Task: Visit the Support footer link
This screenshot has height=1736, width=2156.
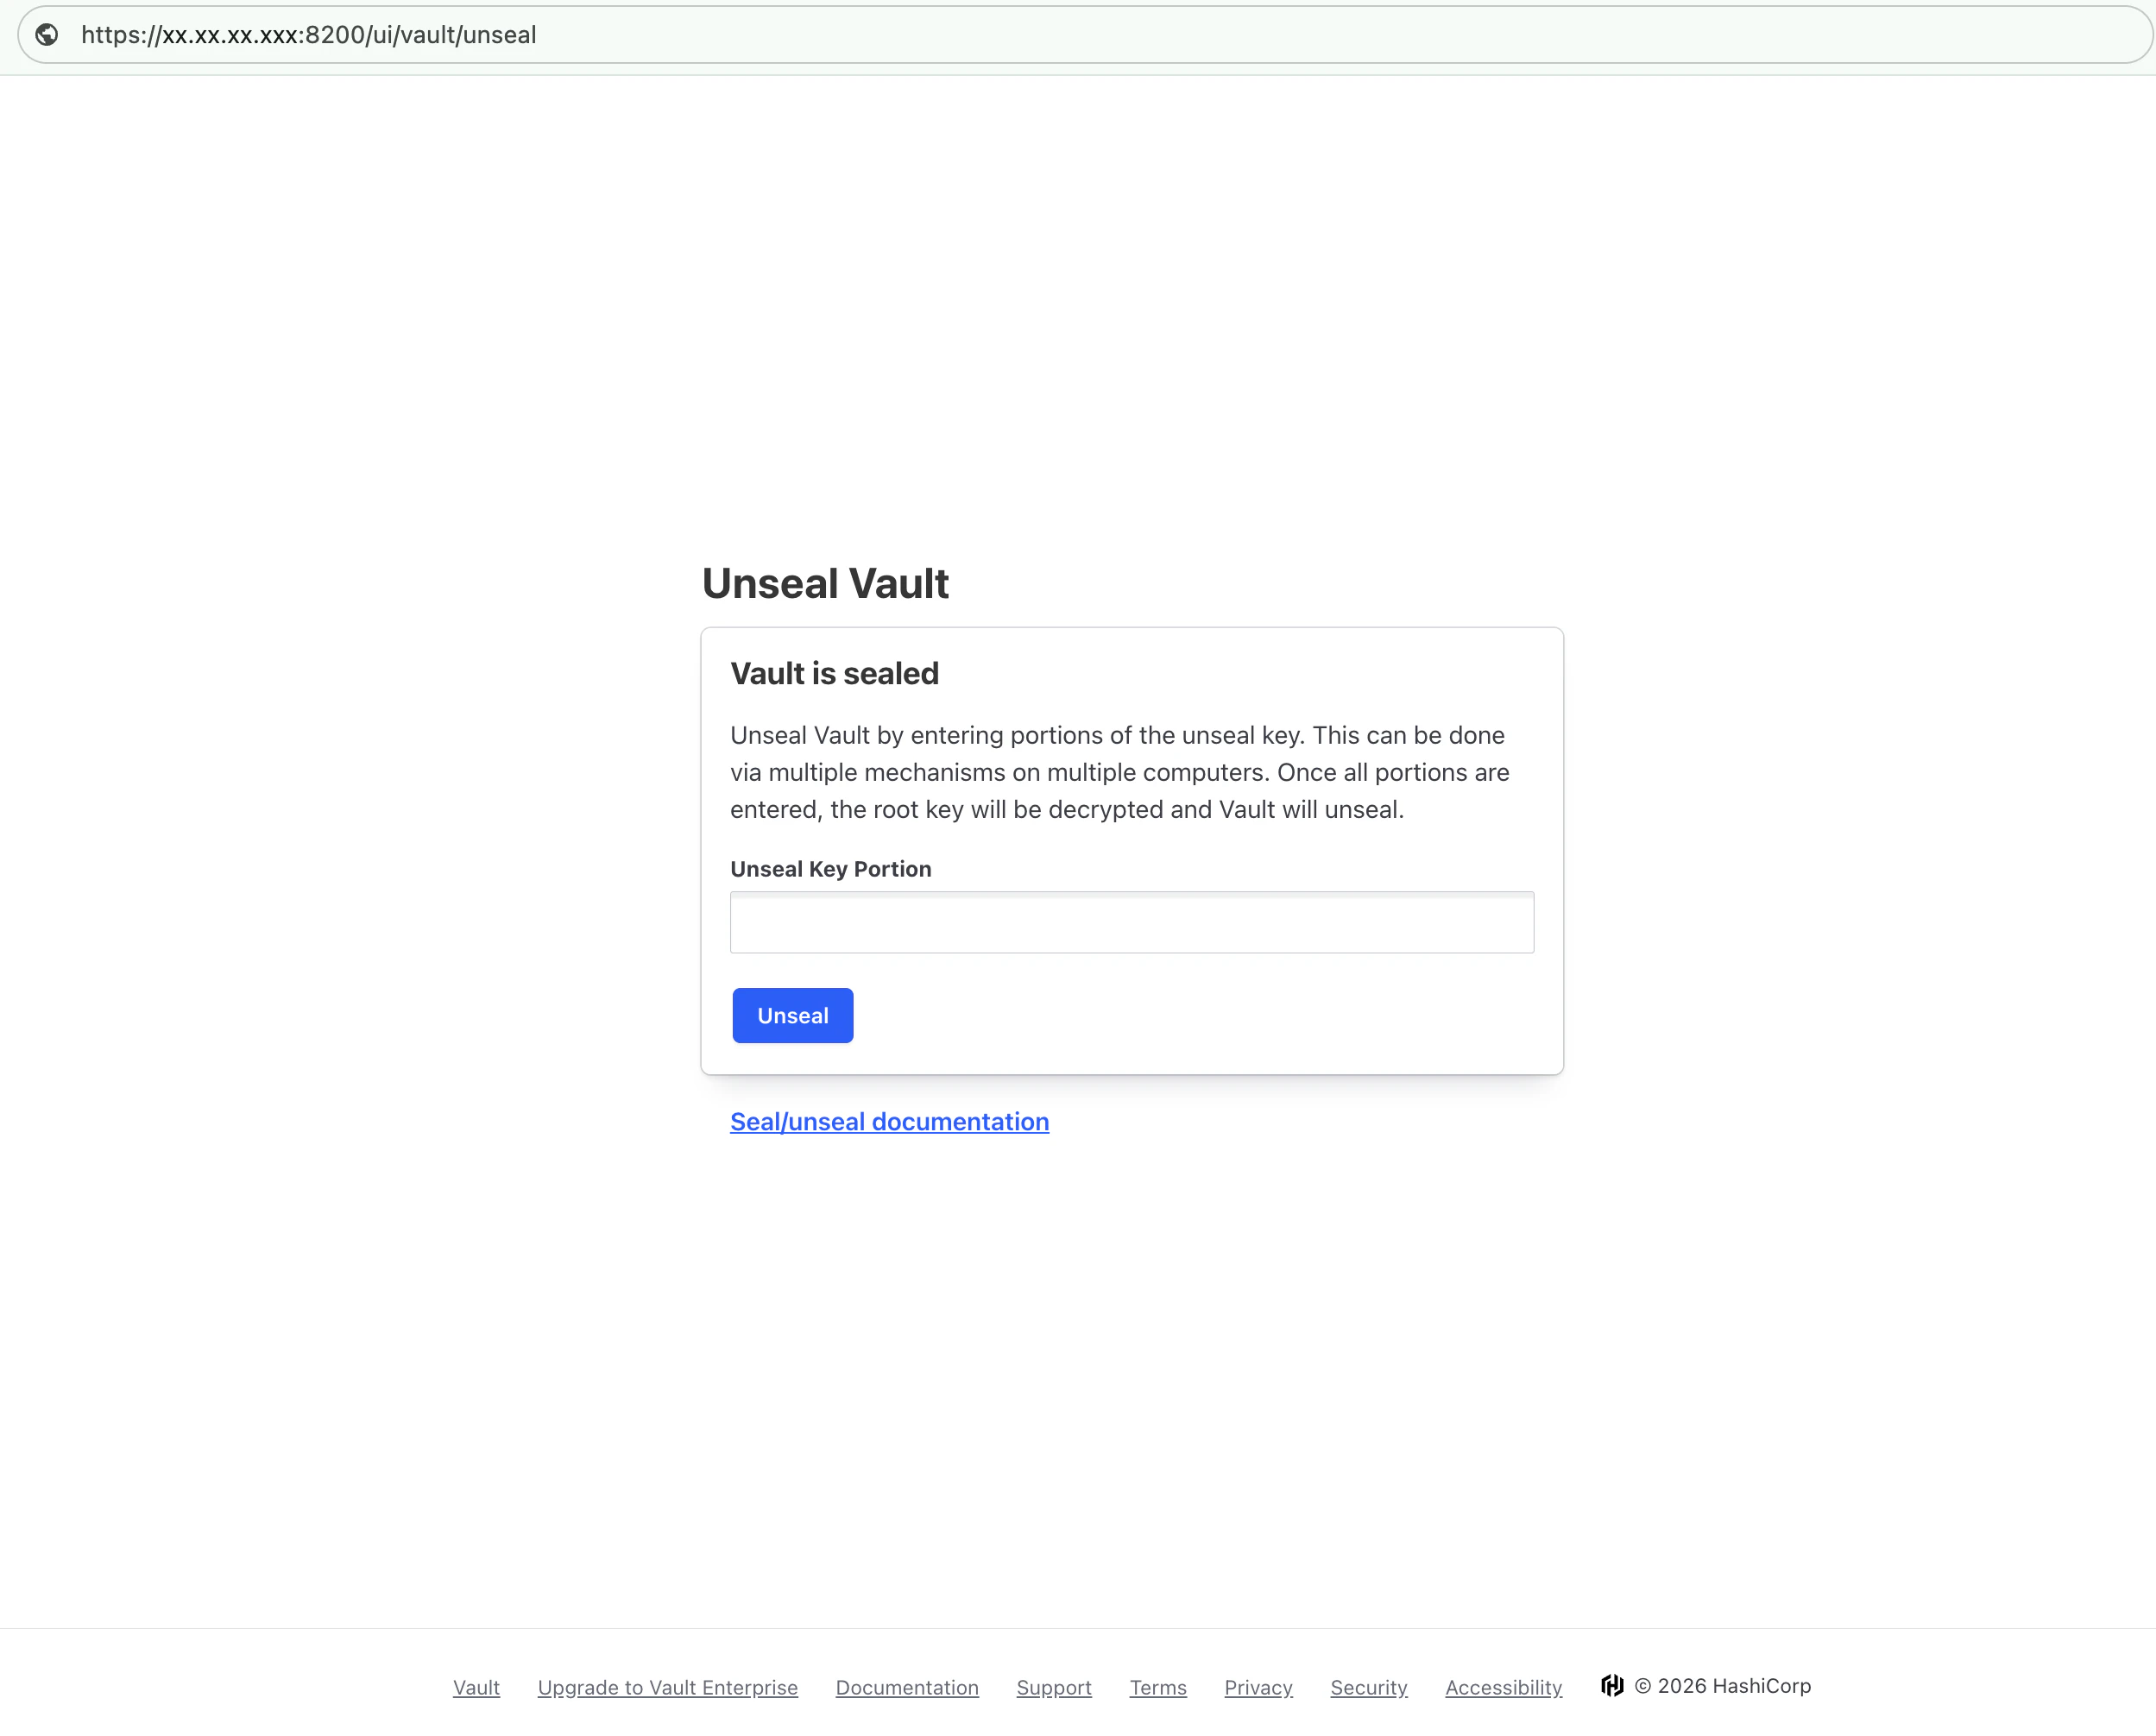Action: click(x=1054, y=1688)
